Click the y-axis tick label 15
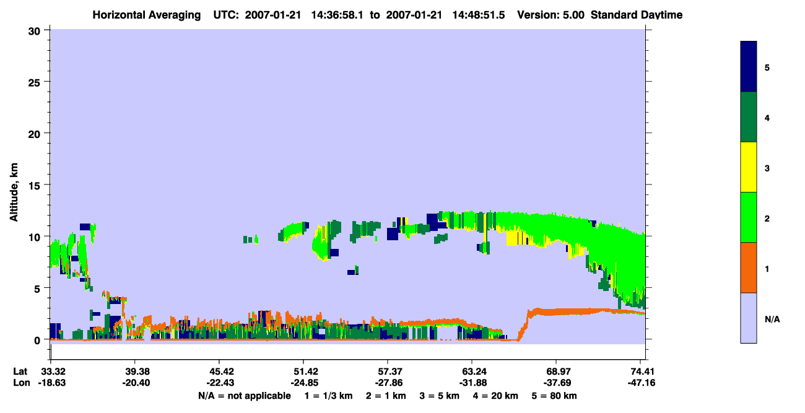Viewport: 805px width, 413px height. pyautogui.click(x=36, y=185)
